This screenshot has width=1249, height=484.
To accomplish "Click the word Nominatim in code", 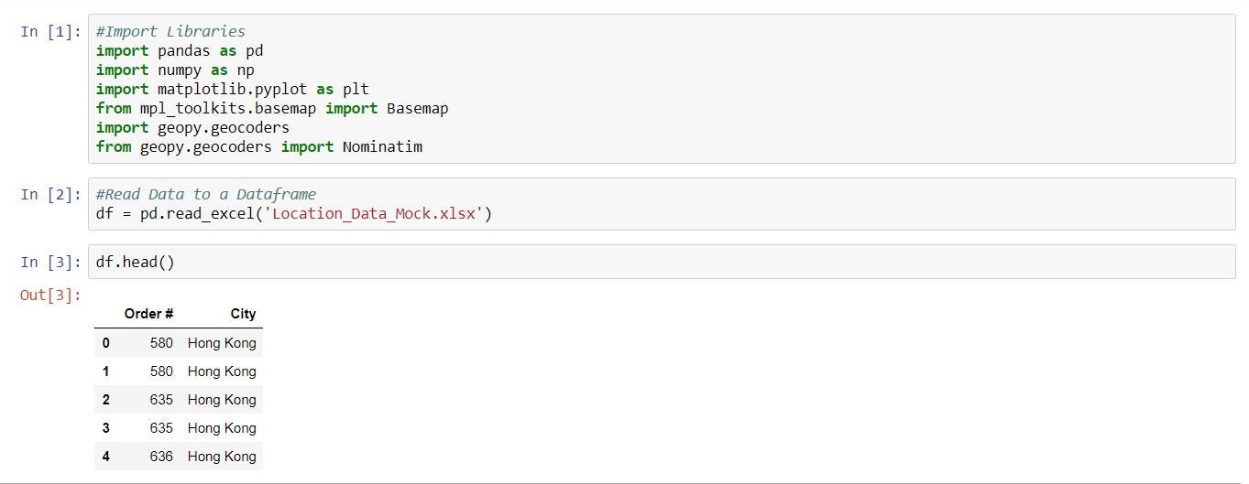I will pos(382,146).
